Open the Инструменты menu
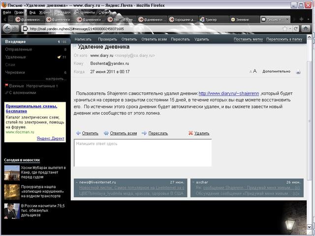This screenshot has width=315, height=236. pos(84,12)
